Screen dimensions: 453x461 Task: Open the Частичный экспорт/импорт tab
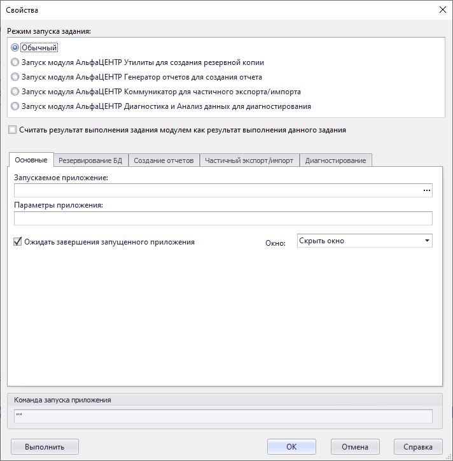249,160
